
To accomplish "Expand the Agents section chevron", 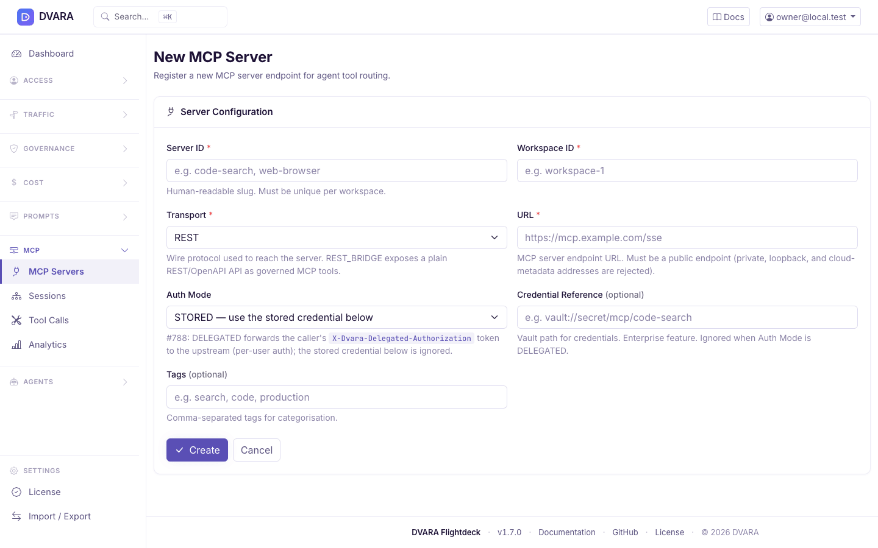I will [125, 382].
